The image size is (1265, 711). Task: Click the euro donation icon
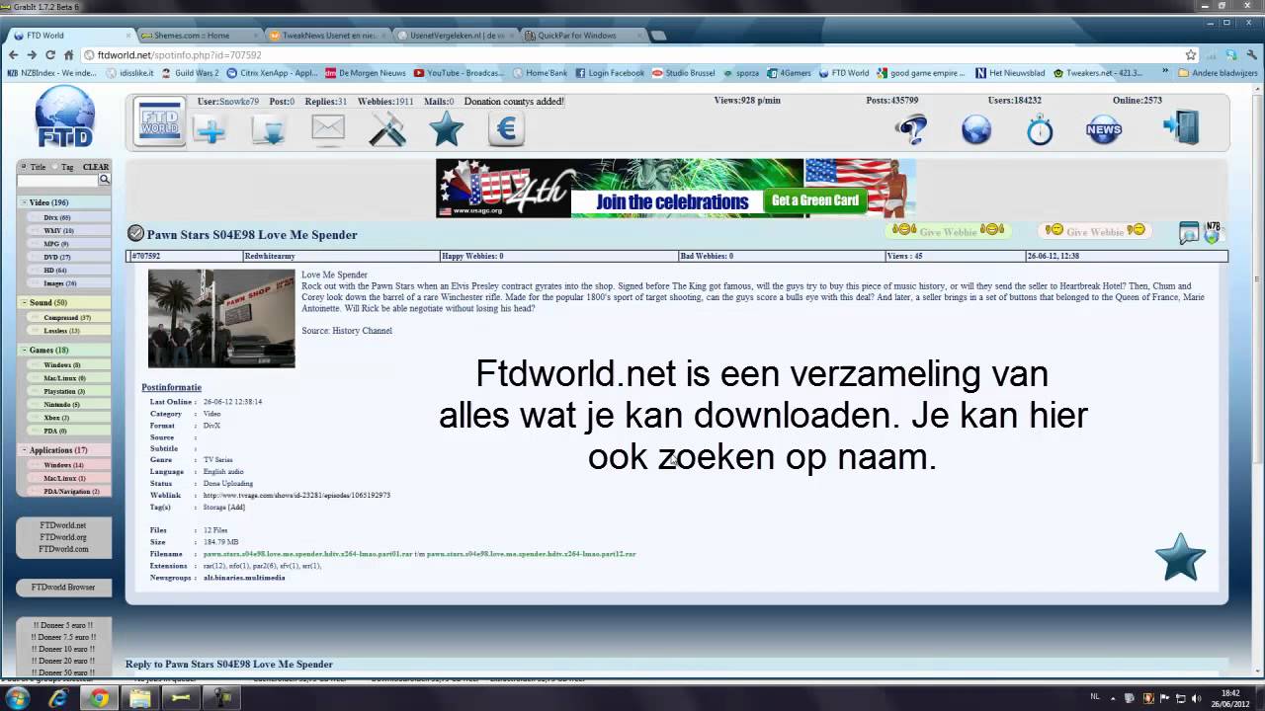pyautogui.click(x=506, y=129)
